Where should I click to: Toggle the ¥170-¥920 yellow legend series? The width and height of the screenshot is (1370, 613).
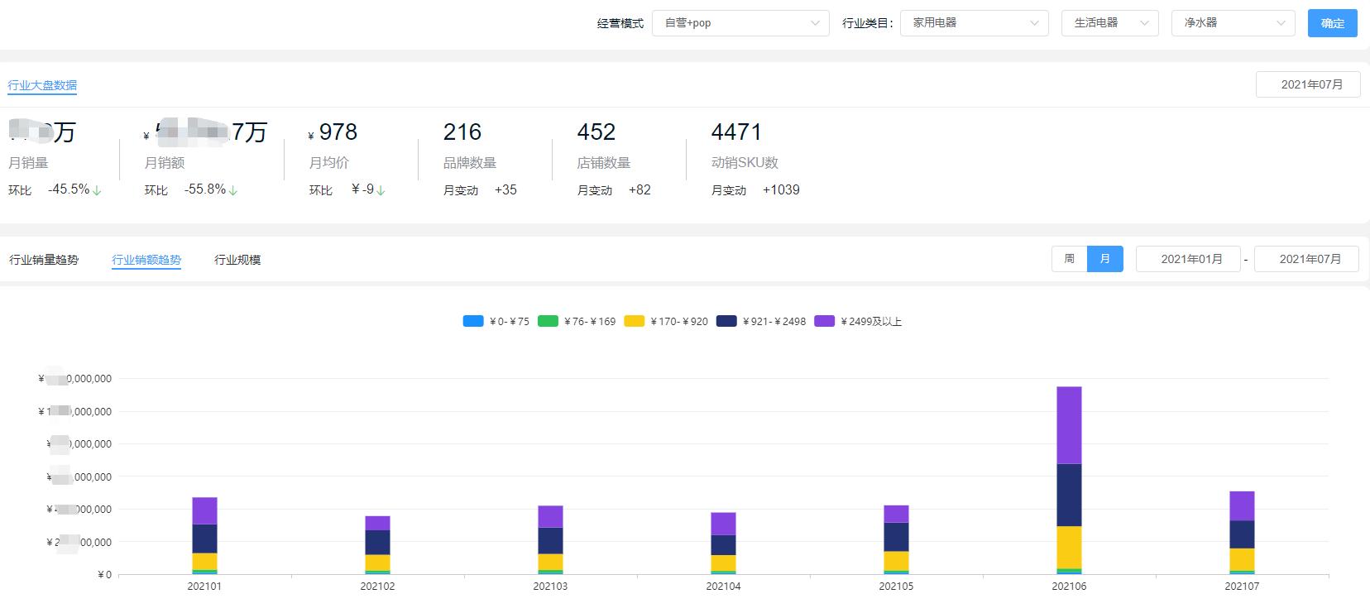[666, 321]
